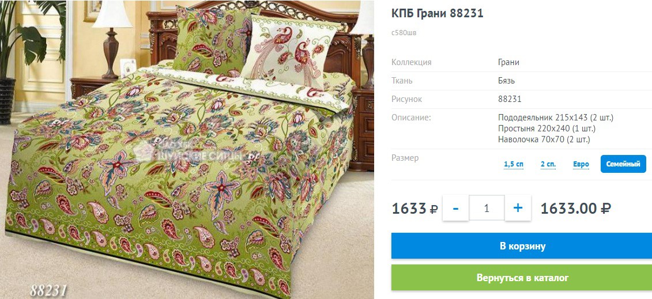Go back via Вернуться в каталог

(x=522, y=278)
